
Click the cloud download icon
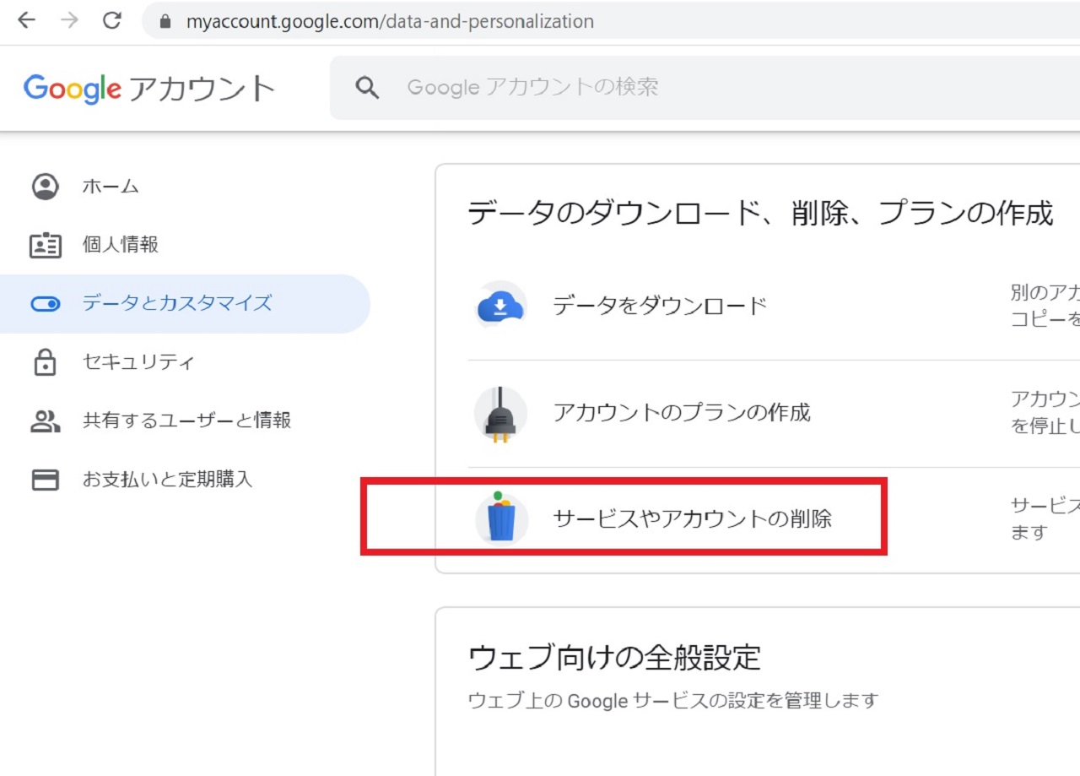tap(500, 306)
